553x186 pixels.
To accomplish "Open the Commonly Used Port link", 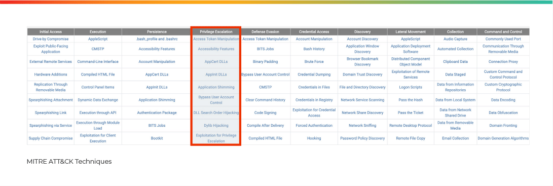I will click(503, 39).
